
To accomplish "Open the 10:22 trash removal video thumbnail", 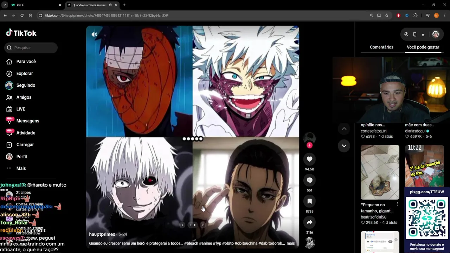I will pos(424,166).
